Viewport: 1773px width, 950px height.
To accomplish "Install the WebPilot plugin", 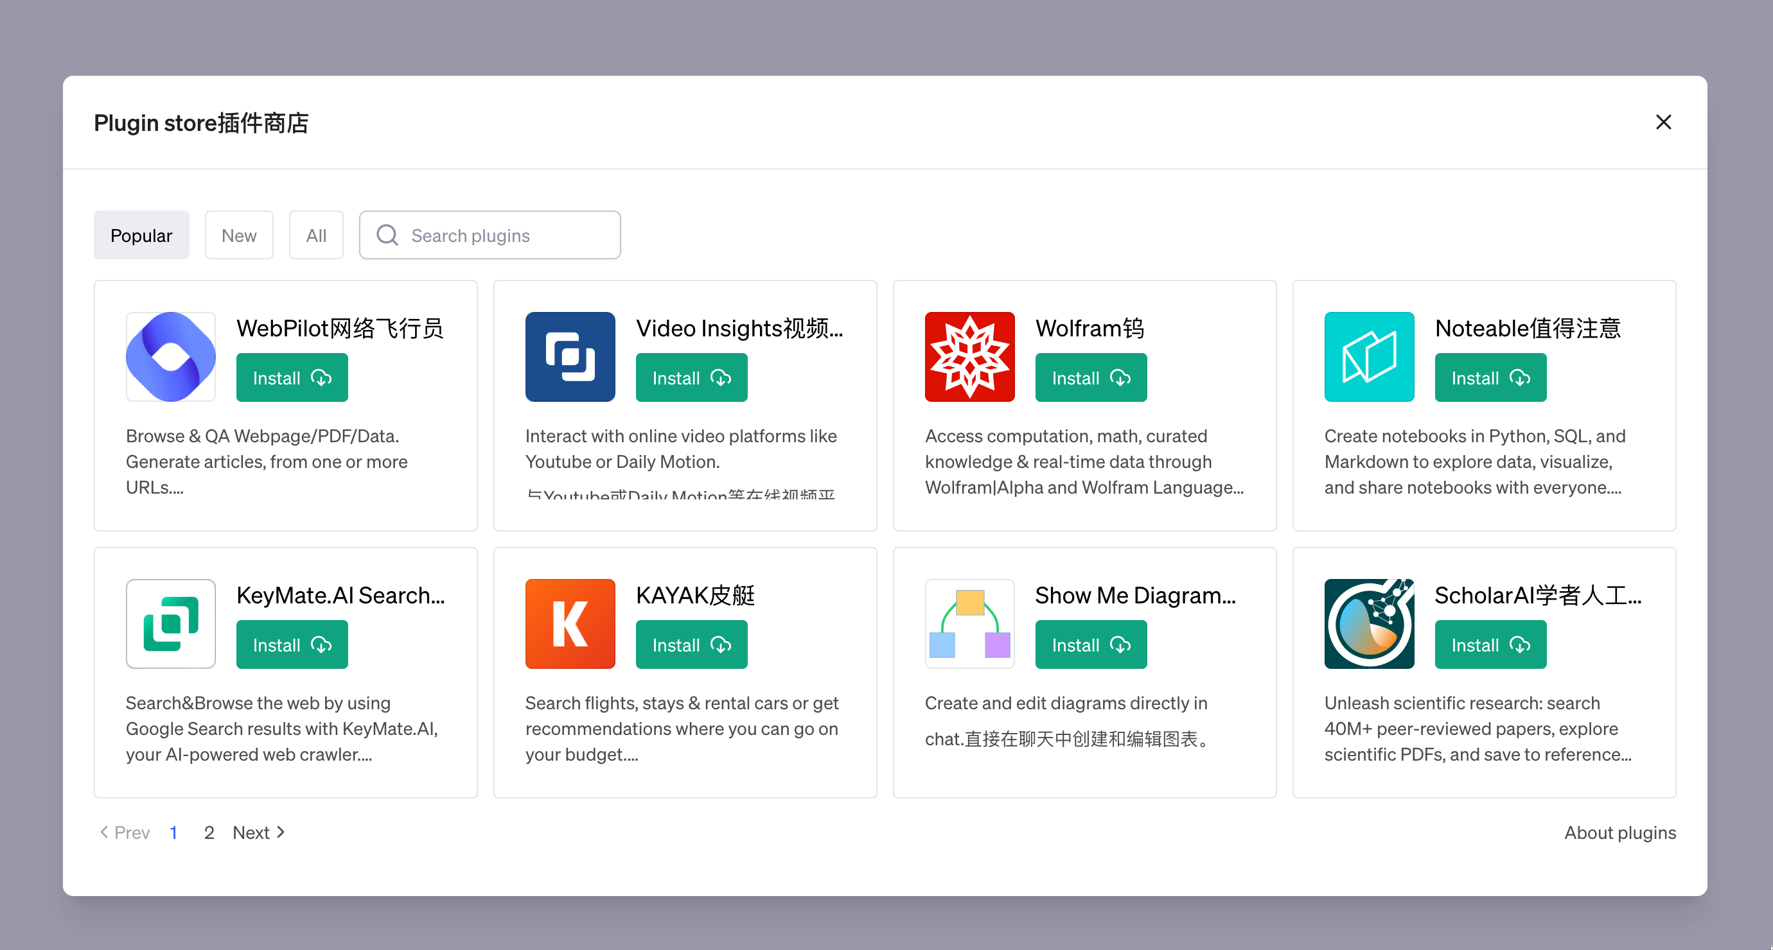I will (292, 377).
